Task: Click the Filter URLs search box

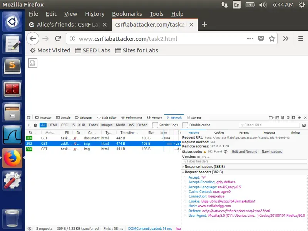Action: tap(269, 125)
